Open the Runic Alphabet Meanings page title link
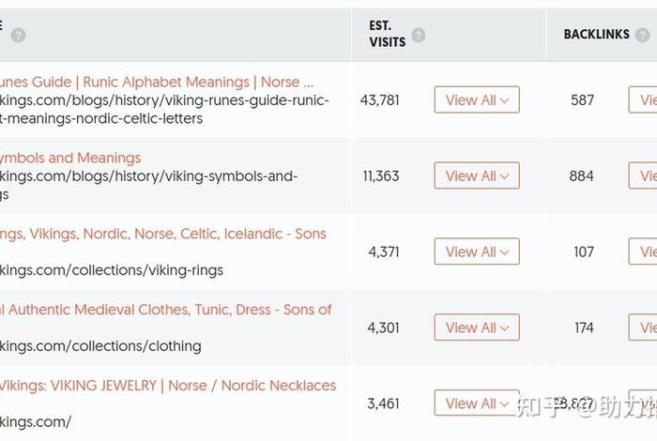 (x=157, y=82)
